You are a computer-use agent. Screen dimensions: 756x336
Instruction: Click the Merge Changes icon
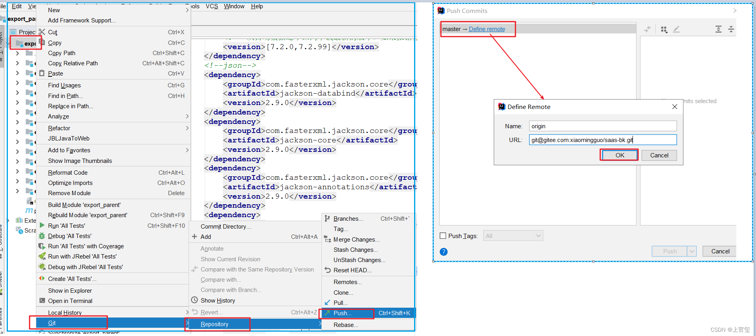[x=327, y=239]
